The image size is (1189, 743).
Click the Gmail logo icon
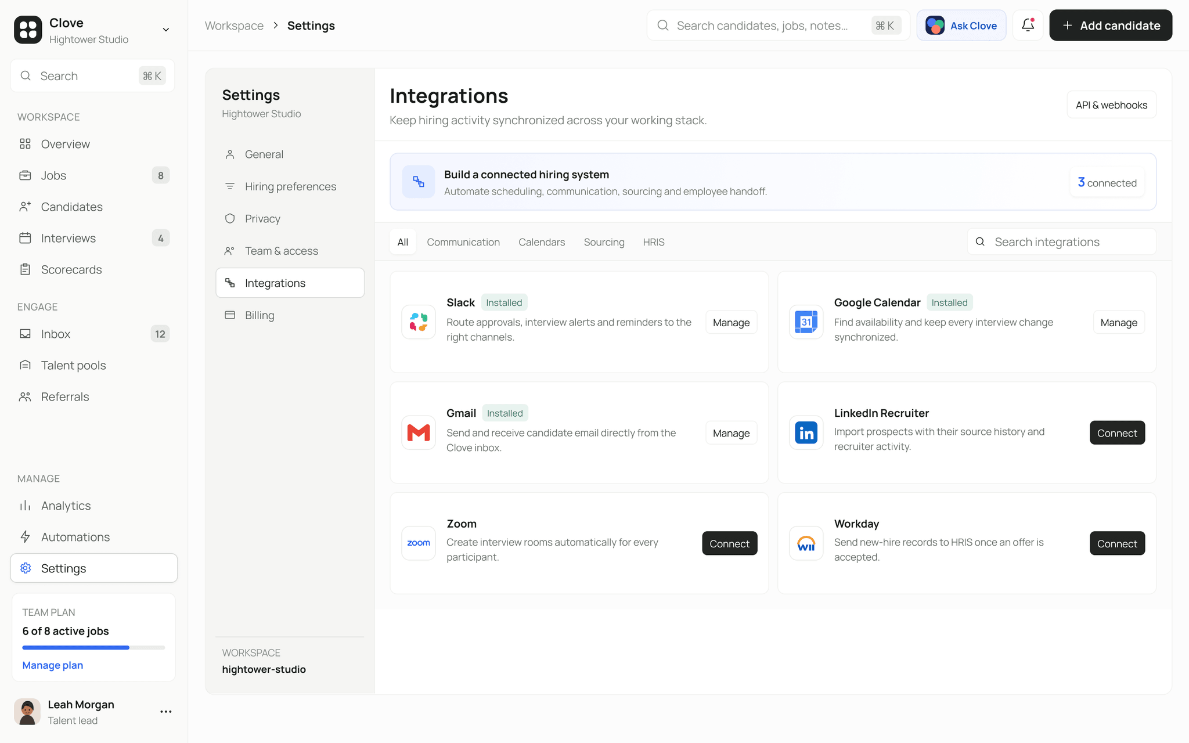(x=419, y=432)
